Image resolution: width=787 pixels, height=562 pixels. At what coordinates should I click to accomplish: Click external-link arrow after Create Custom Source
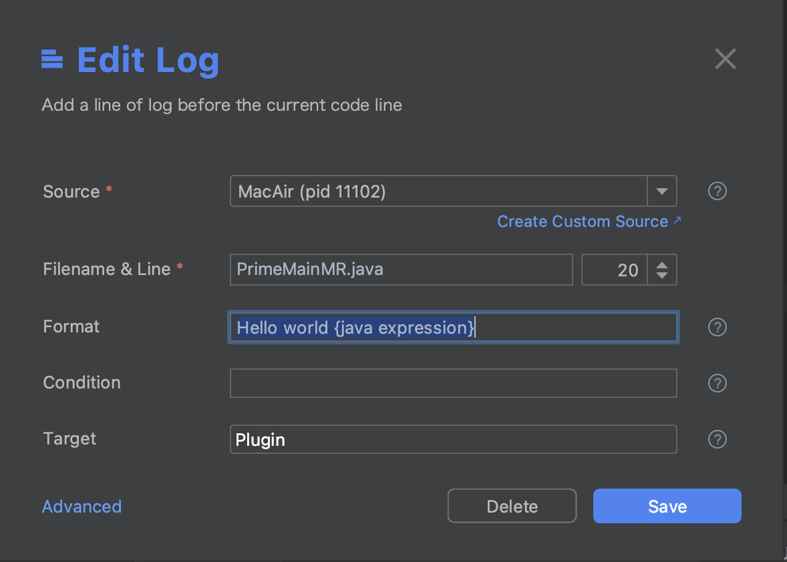(677, 220)
